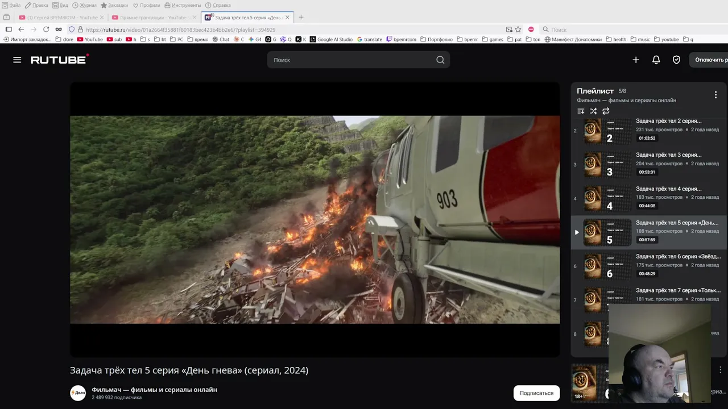Open the playlist three-dot options menu
This screenshot has width=728, height=409.
[715, 95]
